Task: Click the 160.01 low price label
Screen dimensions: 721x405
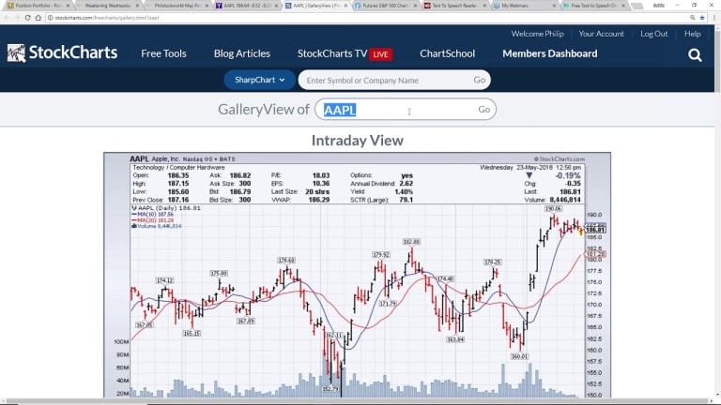Action: [519, 356]
